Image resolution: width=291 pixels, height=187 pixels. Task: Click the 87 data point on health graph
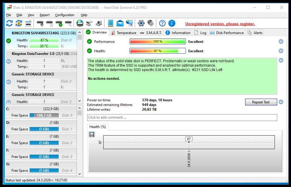pyautogui.click(x=189, y=142)
